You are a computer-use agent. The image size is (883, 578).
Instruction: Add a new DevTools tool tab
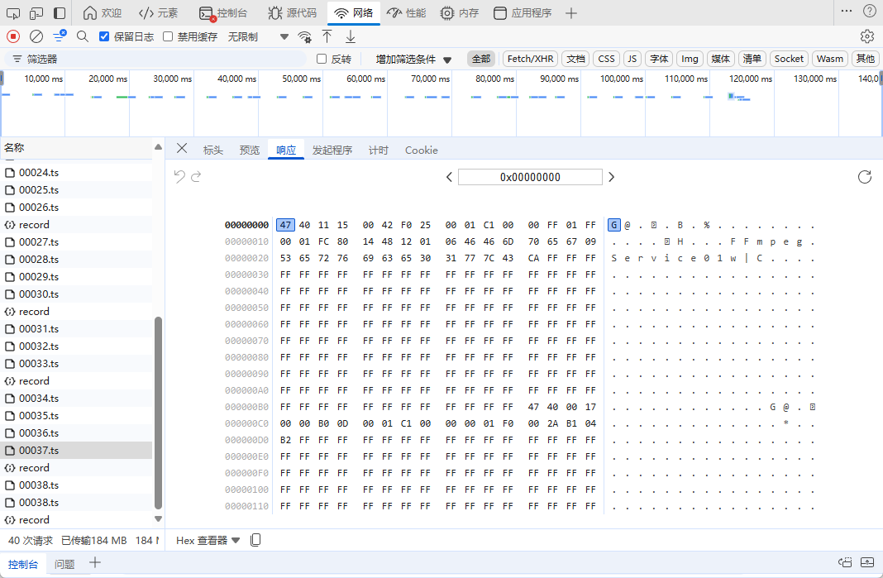point(571,13)
